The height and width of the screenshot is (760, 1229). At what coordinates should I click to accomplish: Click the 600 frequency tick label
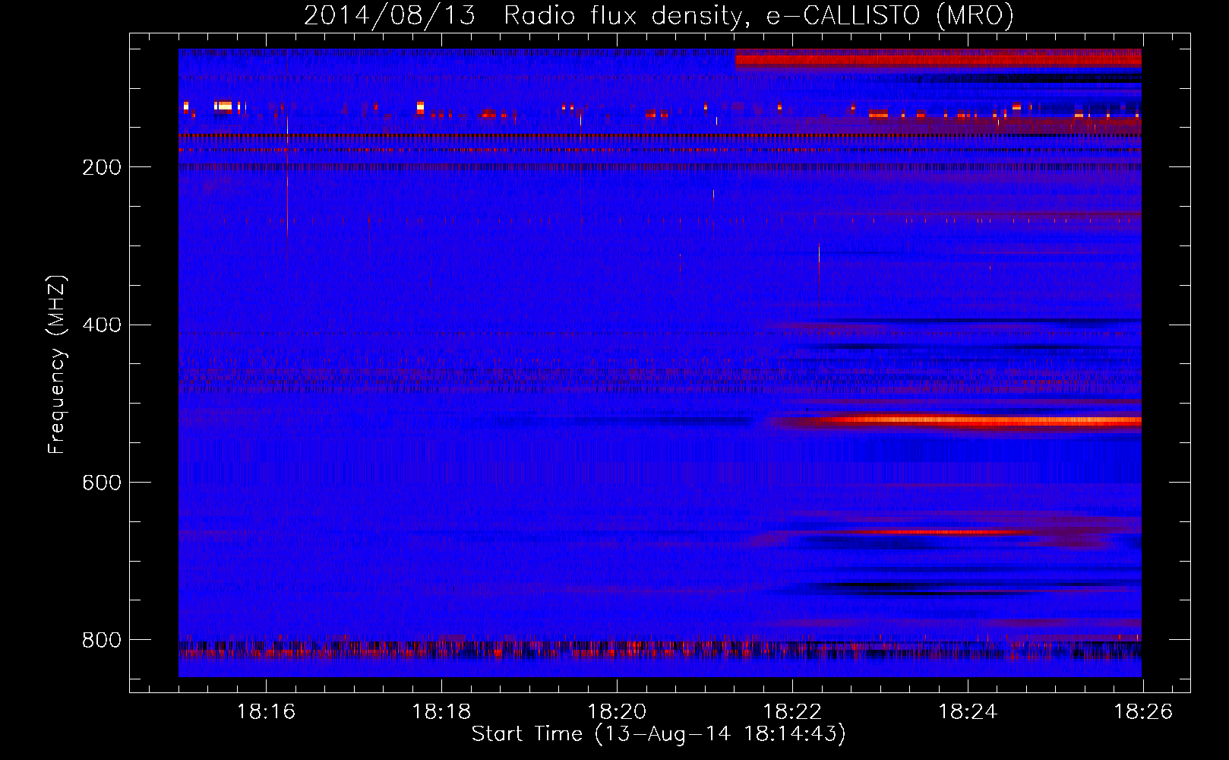pyautogui.click(x=101, y=483)
